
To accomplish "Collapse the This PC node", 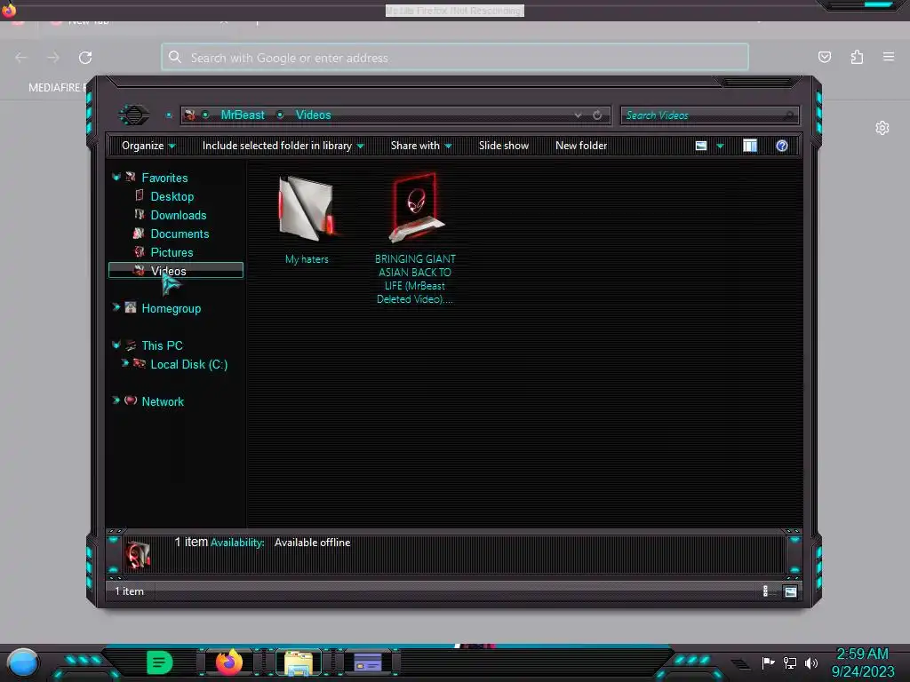I will 116,345.
